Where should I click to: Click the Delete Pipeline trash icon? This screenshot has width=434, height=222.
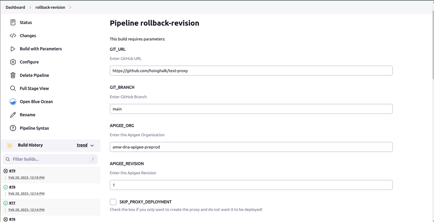[x=13, y=75]
